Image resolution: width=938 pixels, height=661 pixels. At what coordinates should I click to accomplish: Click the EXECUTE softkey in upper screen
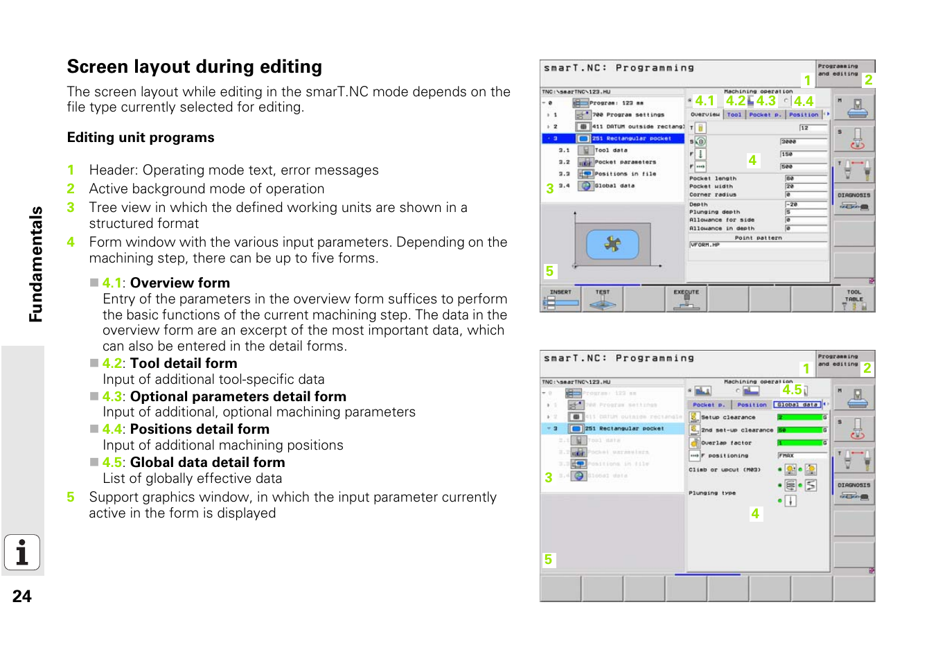[x=687, y=299]
